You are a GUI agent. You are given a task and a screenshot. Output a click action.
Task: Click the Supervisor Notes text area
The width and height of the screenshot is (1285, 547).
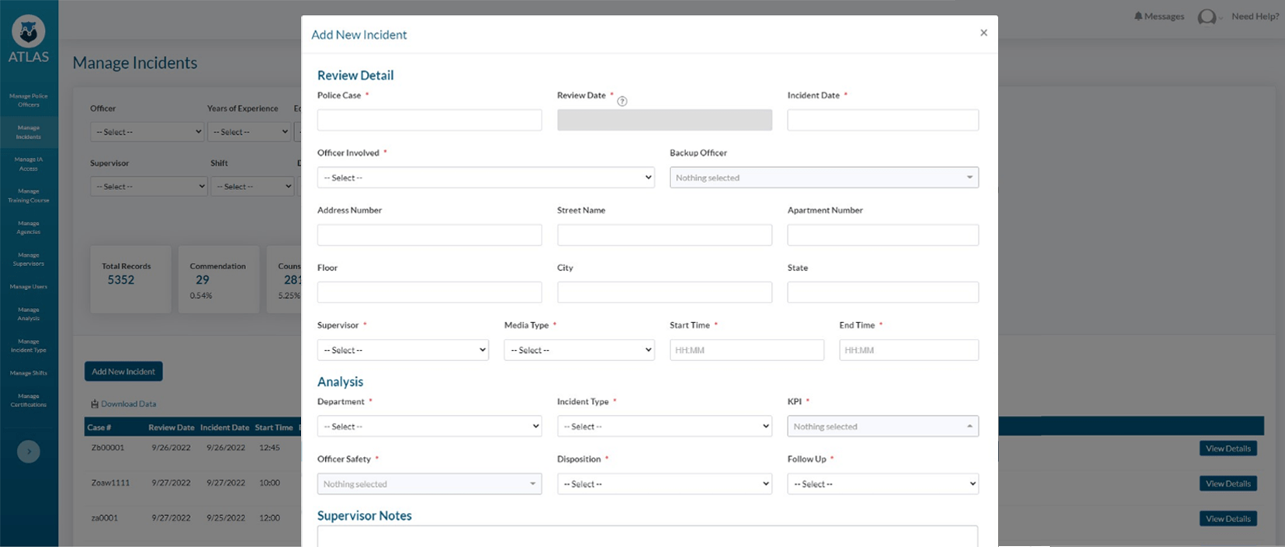coord(647,536)
